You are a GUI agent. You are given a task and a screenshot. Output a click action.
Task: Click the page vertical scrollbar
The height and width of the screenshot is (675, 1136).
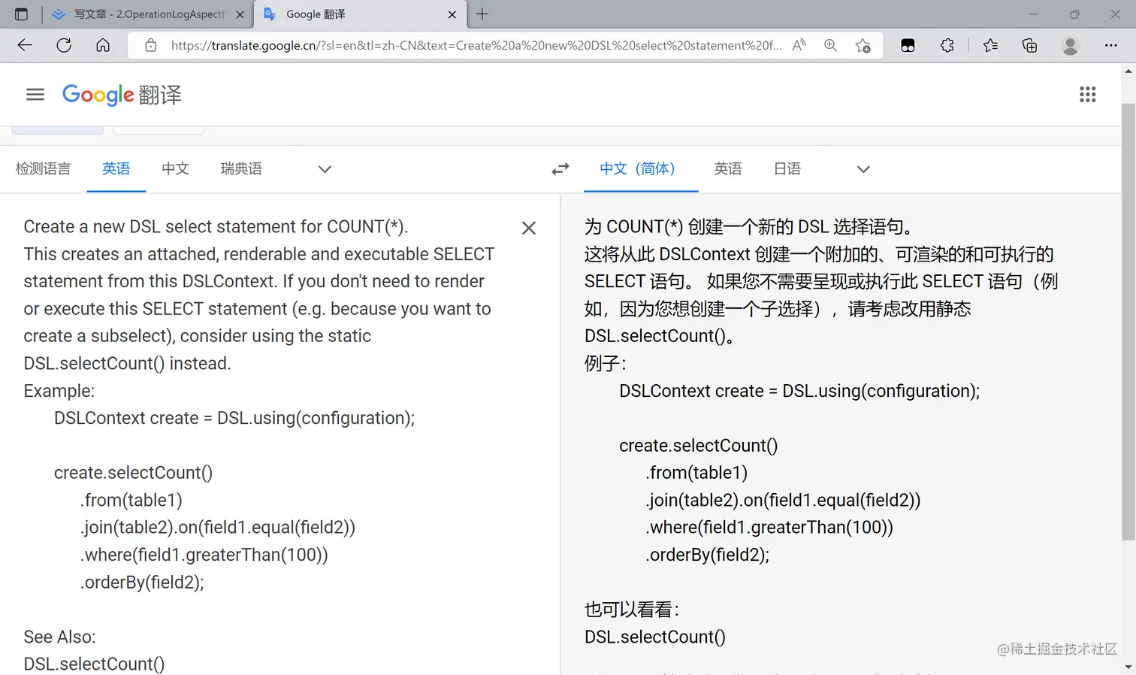tap(1128, 322)
